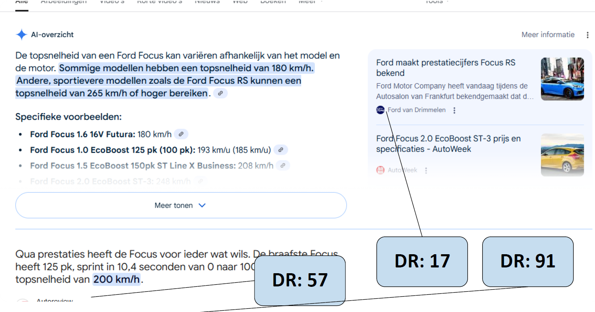
Task: Click link icon beside 1.0 EcoBoost 125 pk
Action: pyautogui.click(x=281, y=150)
